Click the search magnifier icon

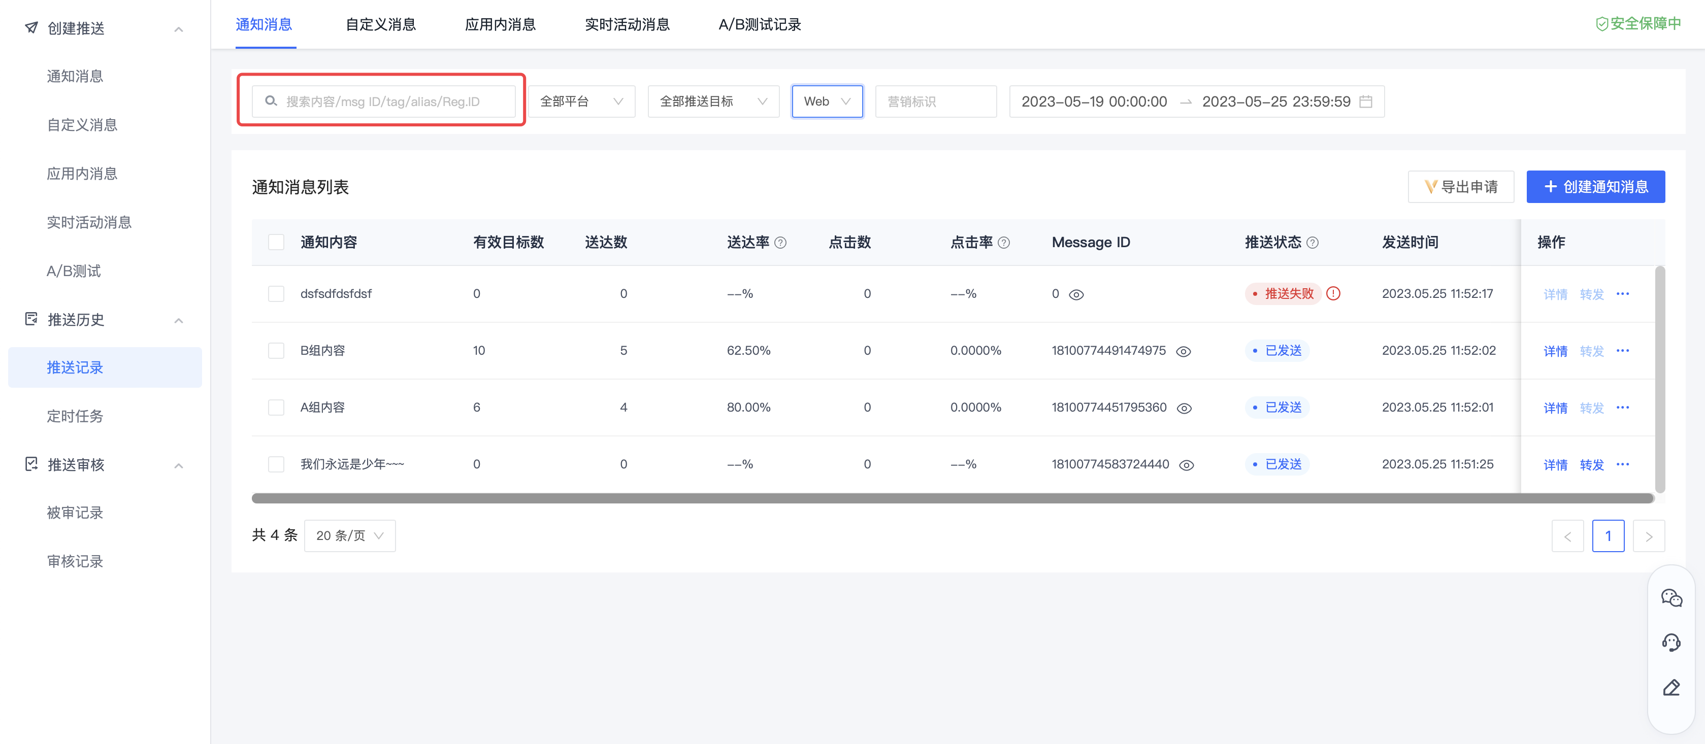pos(271,101)
